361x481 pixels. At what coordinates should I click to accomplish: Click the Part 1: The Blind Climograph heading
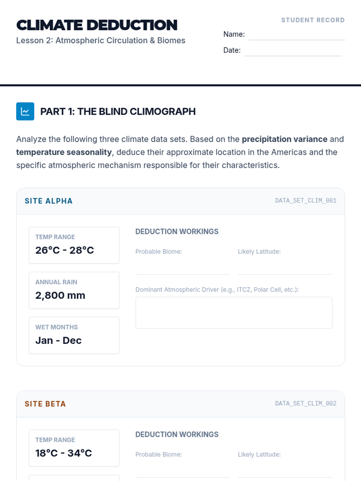118,112
